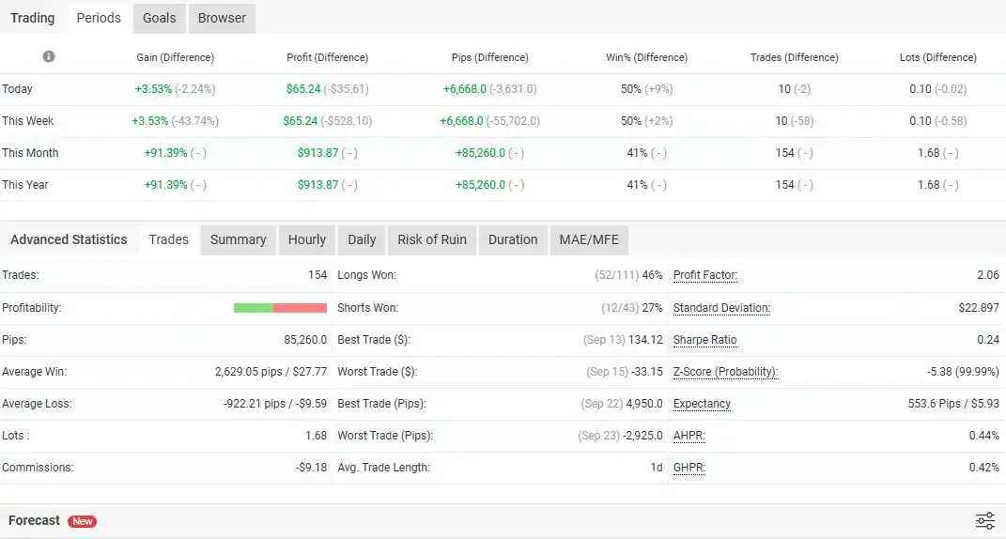Open the Goals tab
This screenshot has height=539, width=1006.
pos(159,18)
